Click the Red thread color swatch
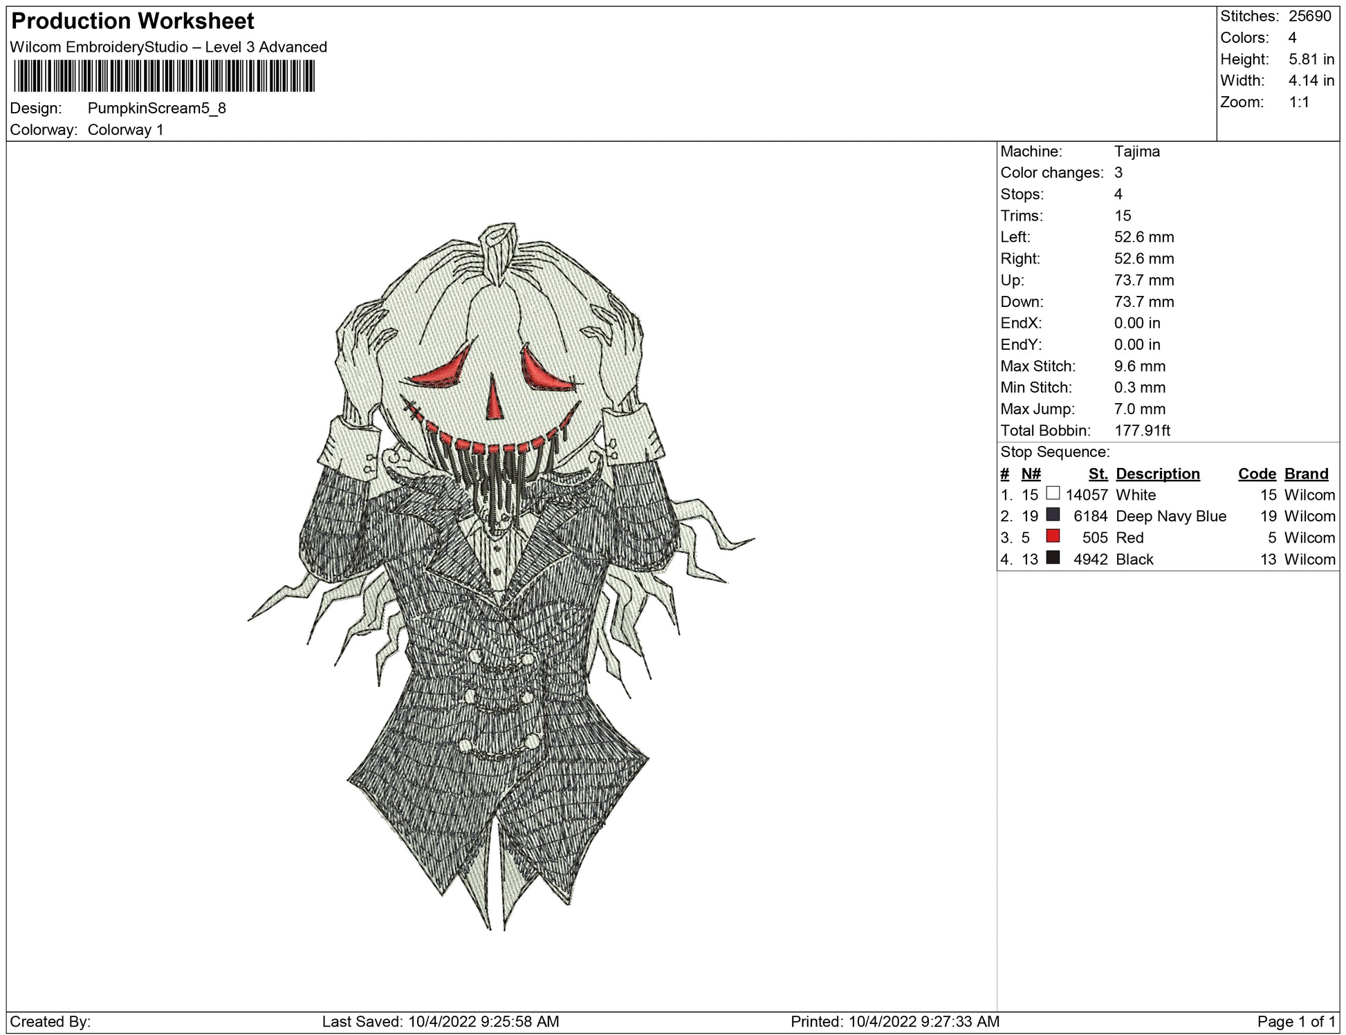The height and width of the screenshot is (1035, 1346). [1053, 537]
